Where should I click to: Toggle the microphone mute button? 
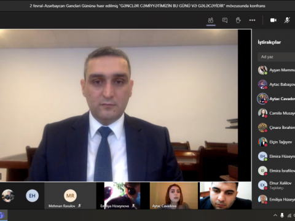click(287, 20)
